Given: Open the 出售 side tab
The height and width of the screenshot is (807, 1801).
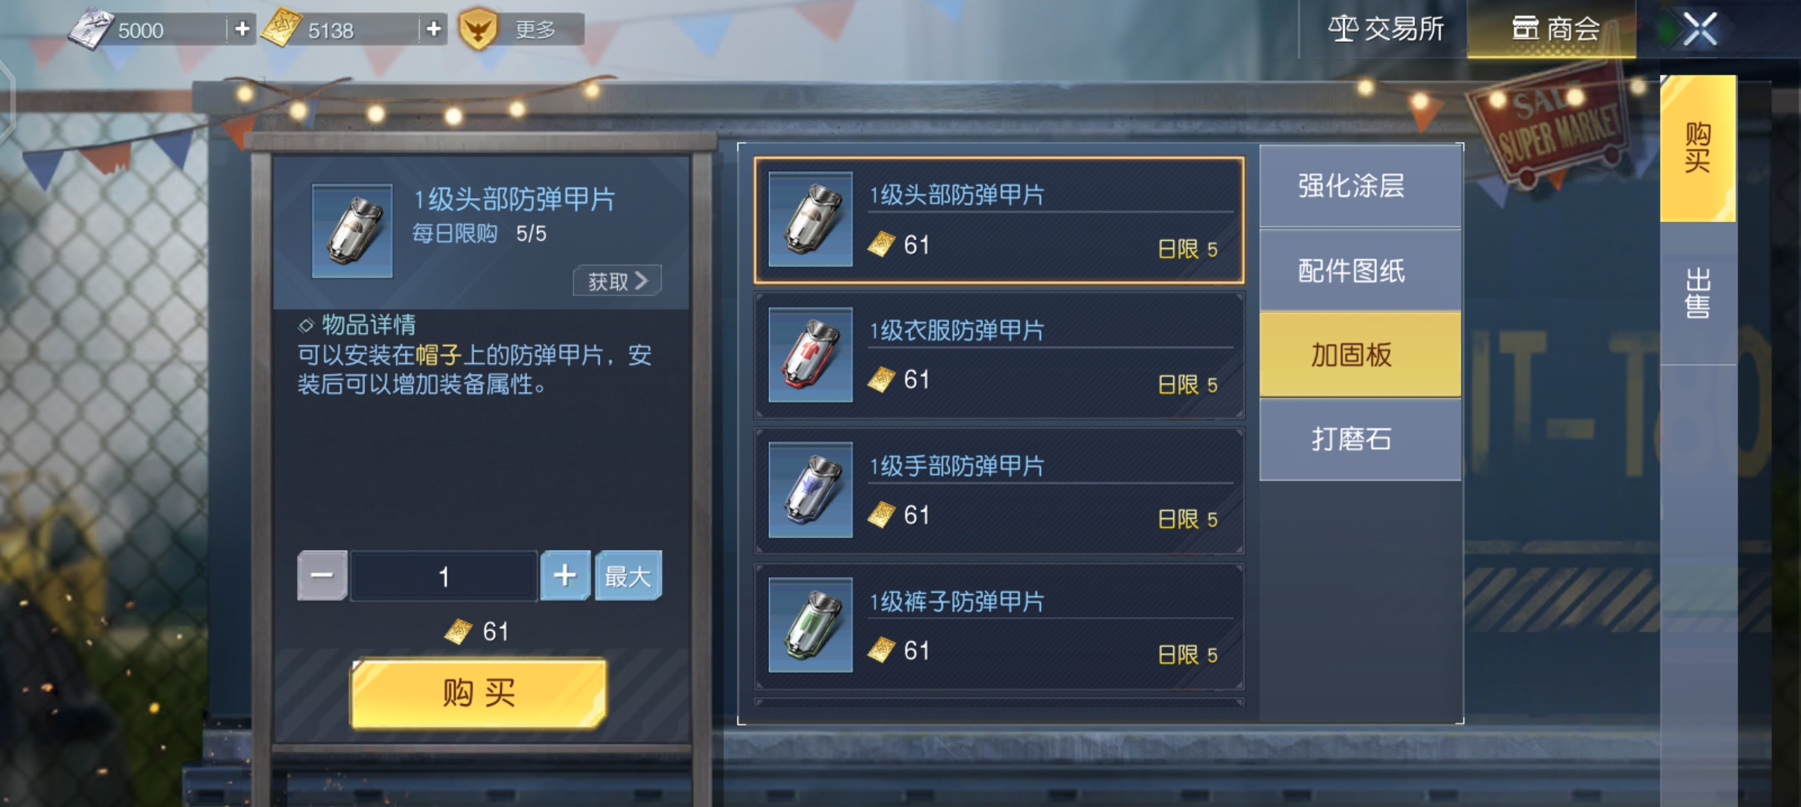Looking at the screenshot, I should [x=1698, y=293].
